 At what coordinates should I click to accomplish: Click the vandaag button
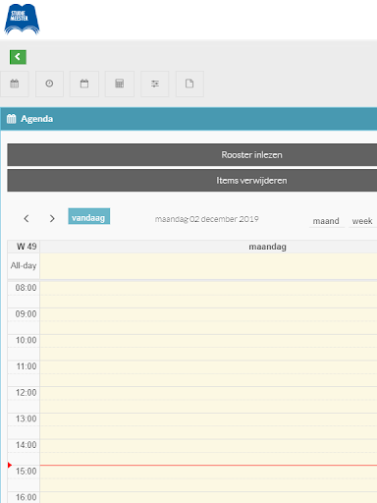click(x=89, y=216)
